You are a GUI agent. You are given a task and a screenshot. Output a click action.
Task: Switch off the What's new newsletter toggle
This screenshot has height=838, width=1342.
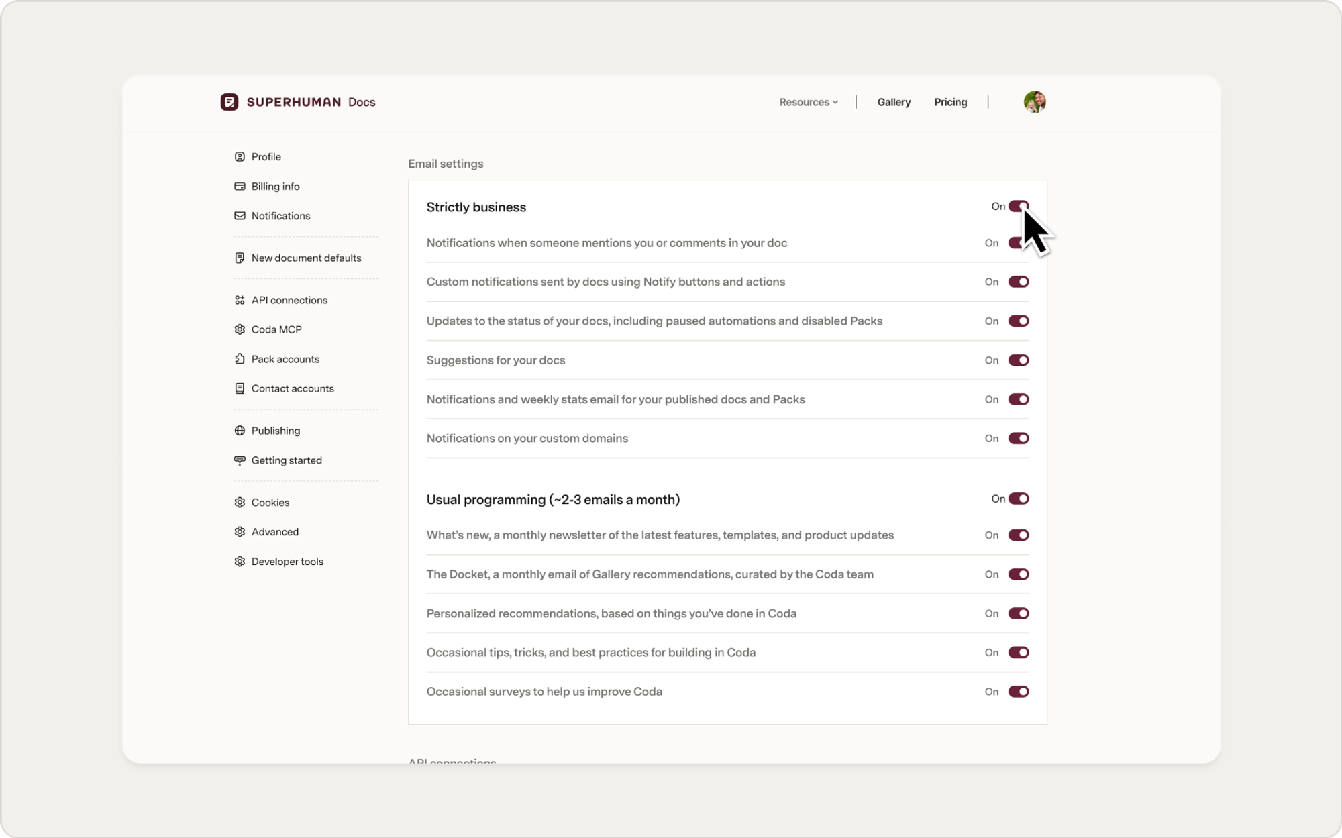point(1018,535)
